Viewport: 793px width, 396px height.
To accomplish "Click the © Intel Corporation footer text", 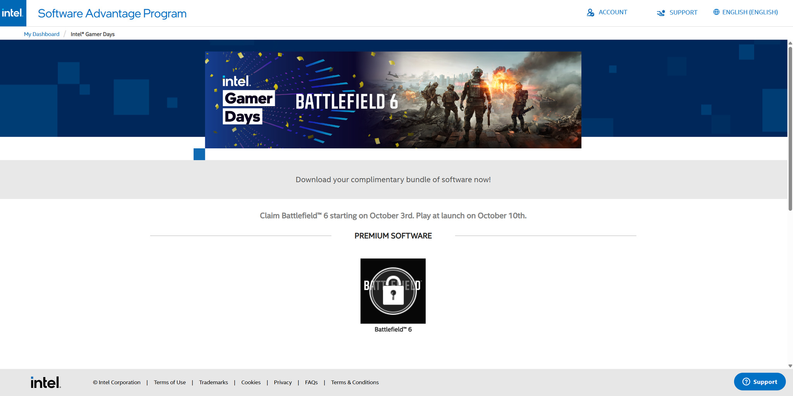I will click(x=117, y=382).
